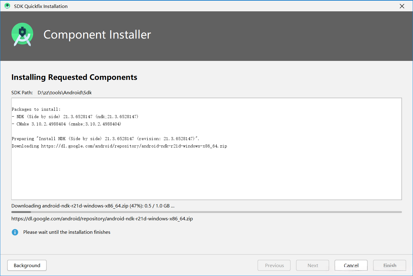Click the 'Downloading https://dl.google.com' log line

(x=119, y=146)
